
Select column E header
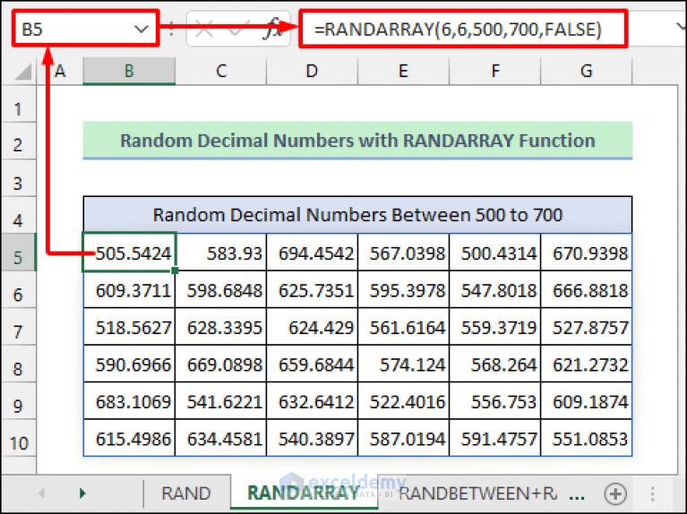(x=404, y=71)
